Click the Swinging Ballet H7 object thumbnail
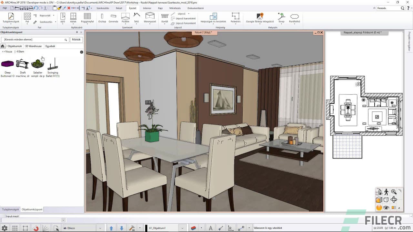This screenshot has width=413, height=232. (53, 66)
